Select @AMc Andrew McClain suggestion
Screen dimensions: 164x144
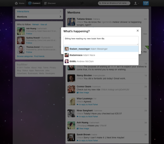(x=101, y=61)
